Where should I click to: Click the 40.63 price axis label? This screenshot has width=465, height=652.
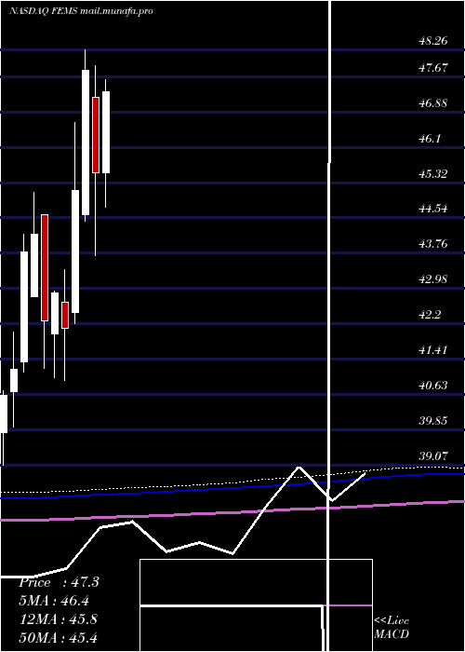click(x=433, y=385)
